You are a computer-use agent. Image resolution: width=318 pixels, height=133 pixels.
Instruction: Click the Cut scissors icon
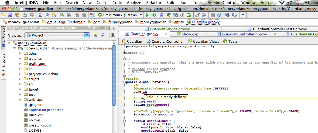tap(40, 15)
